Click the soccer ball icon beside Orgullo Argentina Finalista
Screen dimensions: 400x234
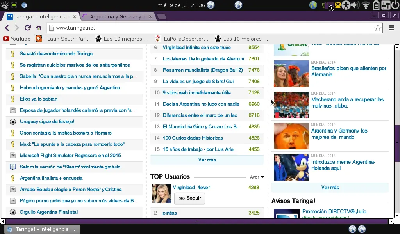point(13,212)
